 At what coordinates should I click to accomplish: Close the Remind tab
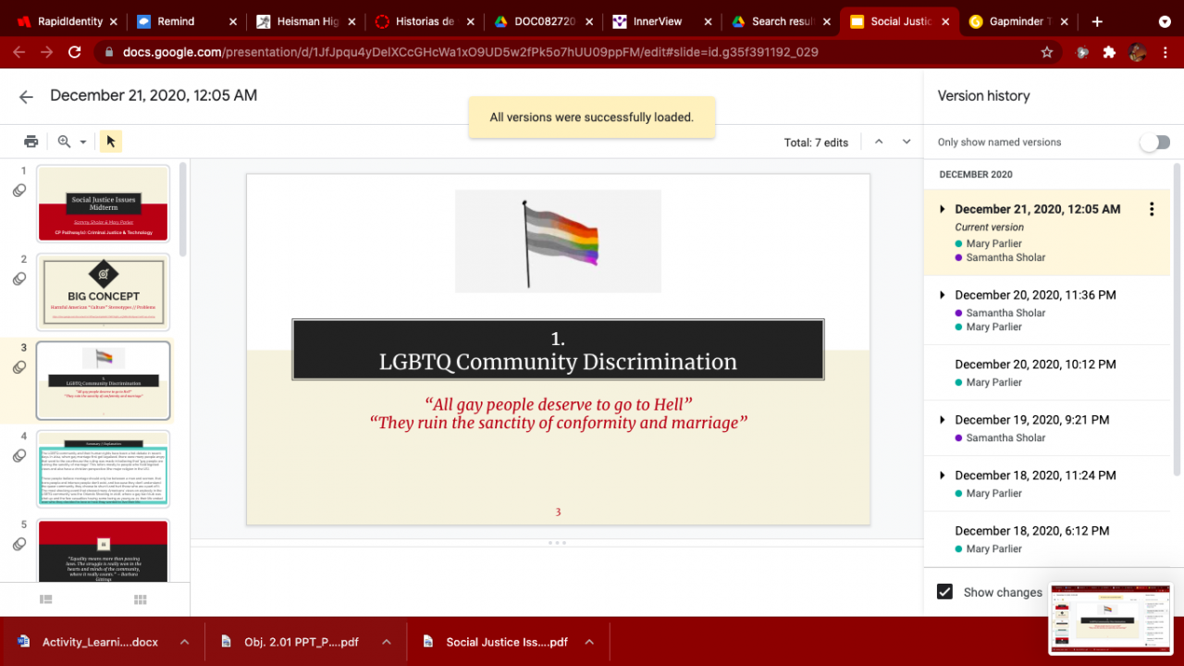(x=232, y=21)
